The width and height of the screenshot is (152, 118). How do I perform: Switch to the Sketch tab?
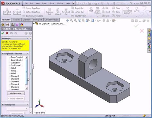coord(16,20)
